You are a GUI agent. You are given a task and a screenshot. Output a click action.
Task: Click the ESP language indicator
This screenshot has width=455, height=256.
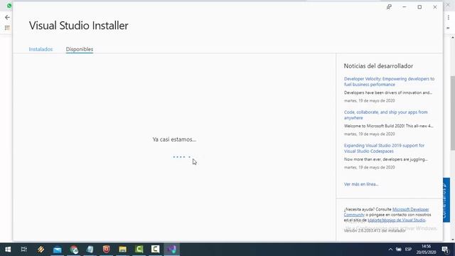[x=408, y=250]
